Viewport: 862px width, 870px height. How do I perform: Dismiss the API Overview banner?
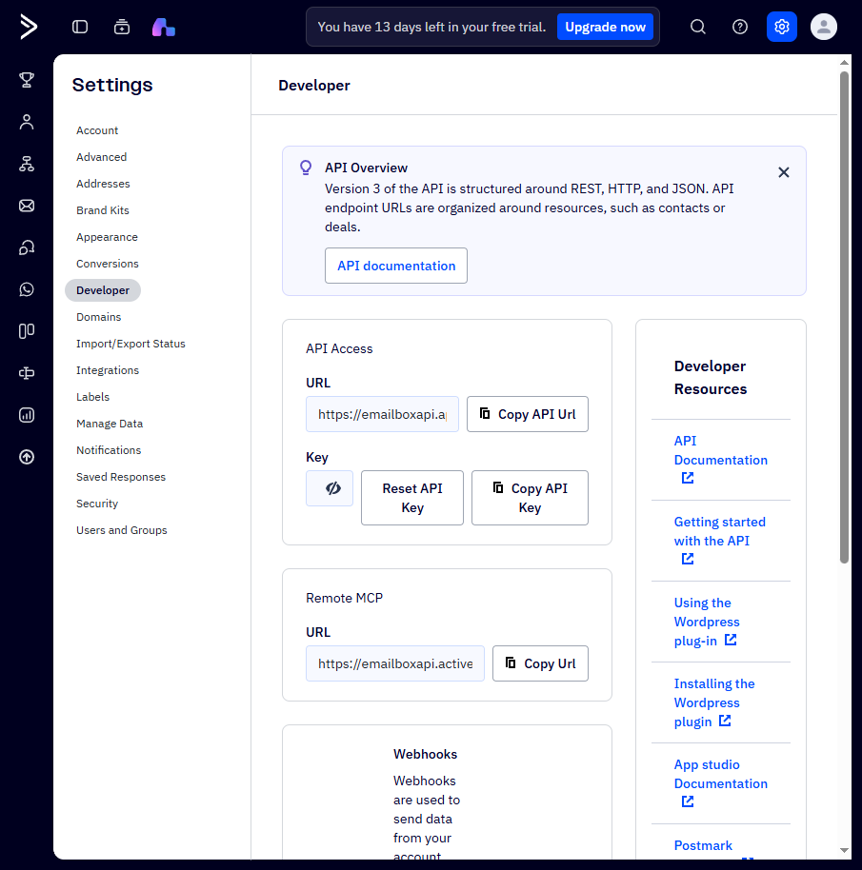(783, 172)
